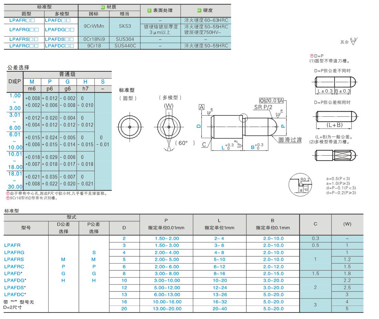Select model LPAFD* in the bottom table
Viewport: 379px width, 319px height.
(x=13, y=273)
